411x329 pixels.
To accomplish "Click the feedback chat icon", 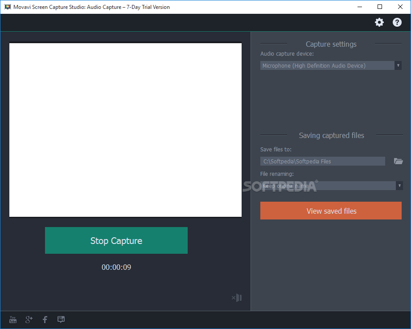I will coord(61,319).
